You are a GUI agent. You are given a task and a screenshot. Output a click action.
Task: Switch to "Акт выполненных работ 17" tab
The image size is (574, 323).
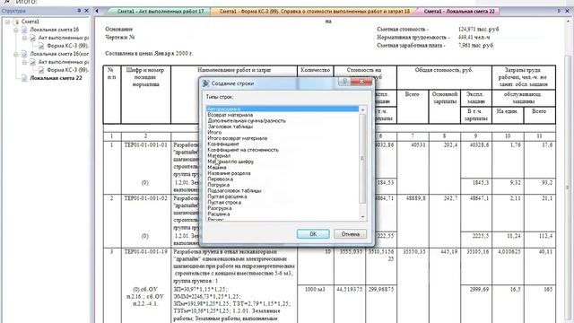(x=160, y=12)
